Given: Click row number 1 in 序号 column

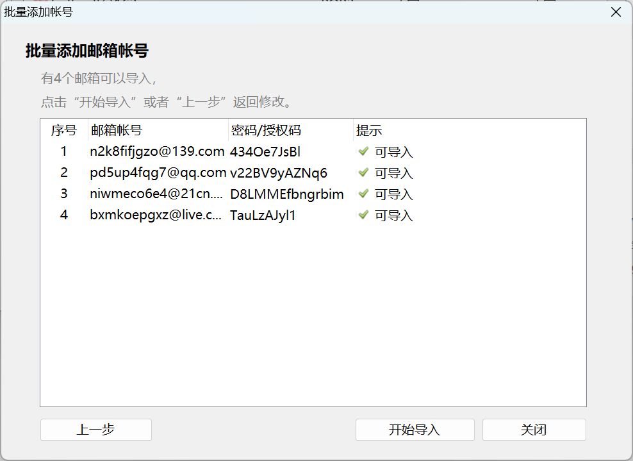Looking at the screenshot, I should [64, 151].
